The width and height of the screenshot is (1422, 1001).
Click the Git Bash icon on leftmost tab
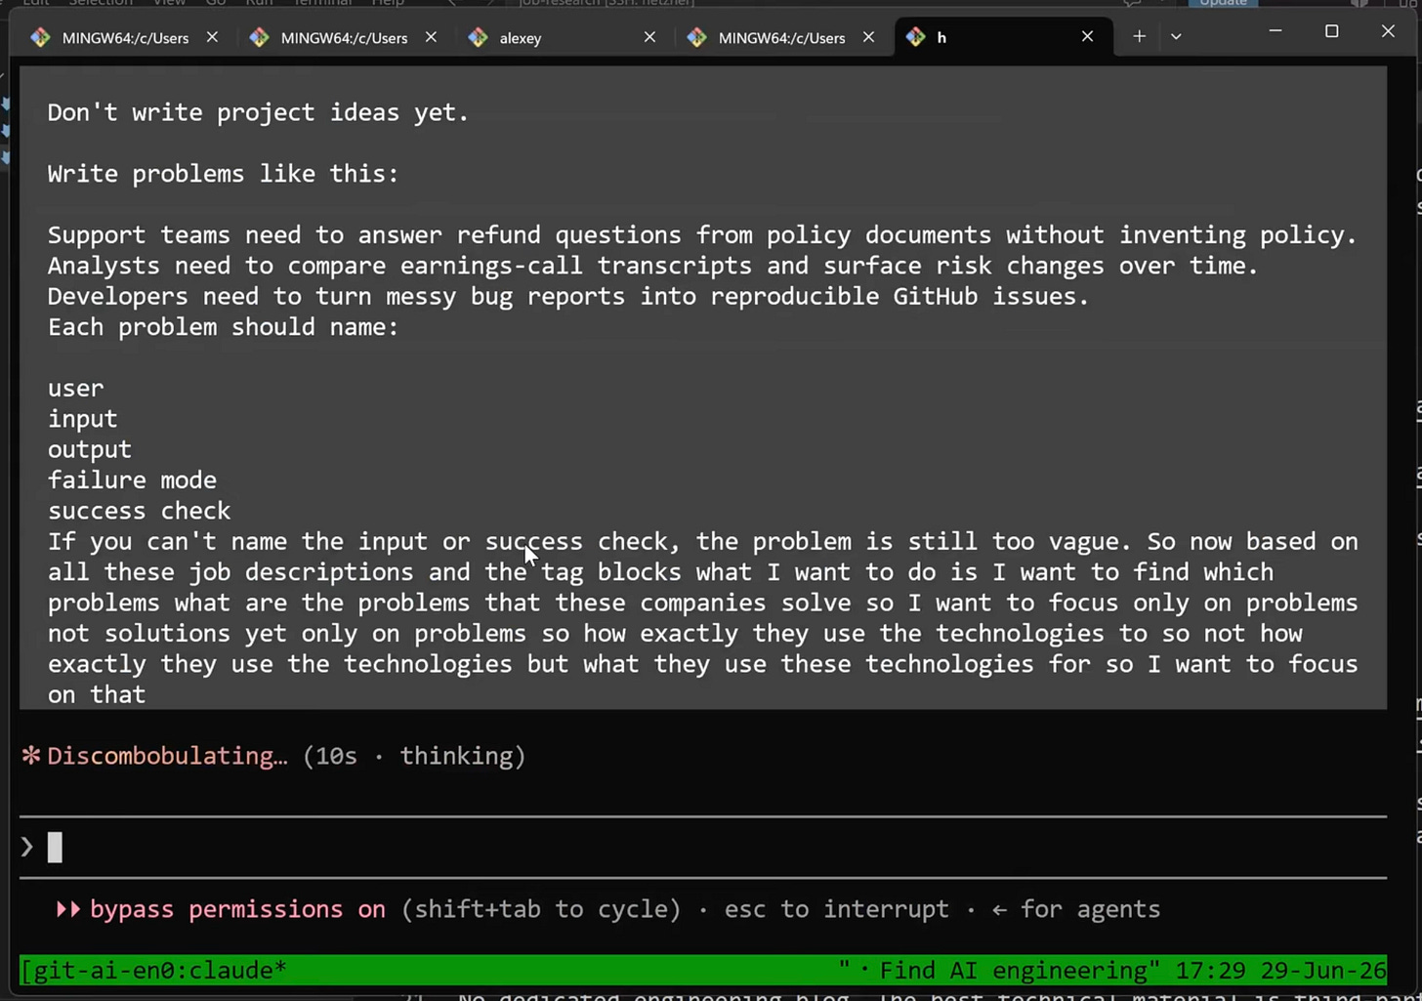point(41,37)
